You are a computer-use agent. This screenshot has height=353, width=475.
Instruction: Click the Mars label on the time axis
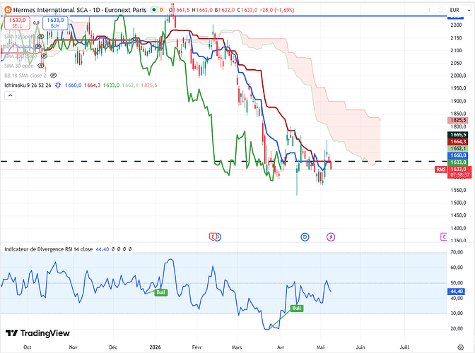point(237,347)
